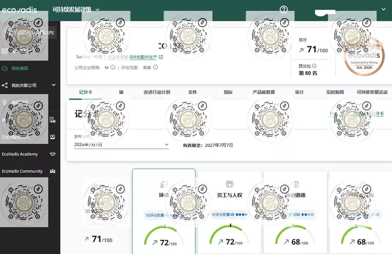Select the 商业道德 score card

[295, 213]
